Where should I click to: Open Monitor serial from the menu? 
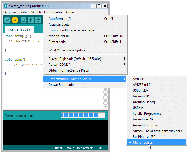(x=58, y=36)
